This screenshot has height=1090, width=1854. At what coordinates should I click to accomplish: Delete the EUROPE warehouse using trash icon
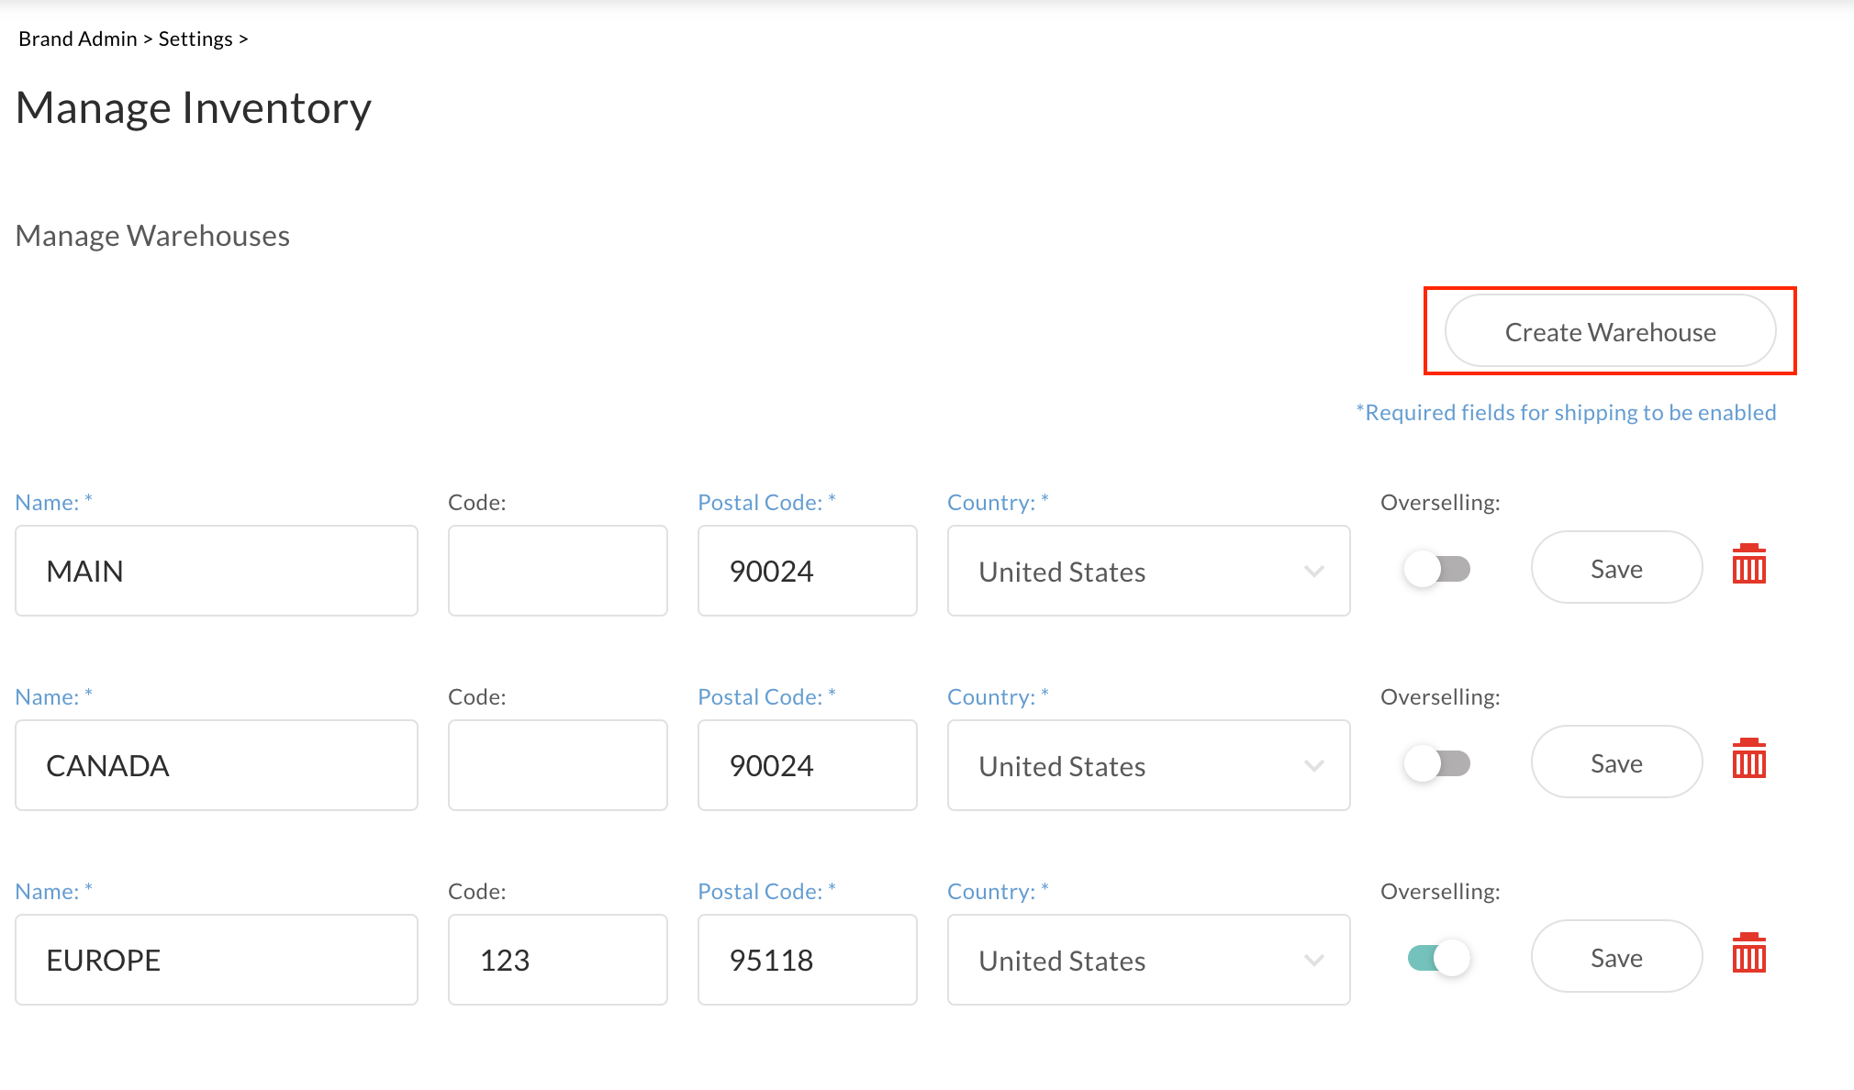point(1749,956)
